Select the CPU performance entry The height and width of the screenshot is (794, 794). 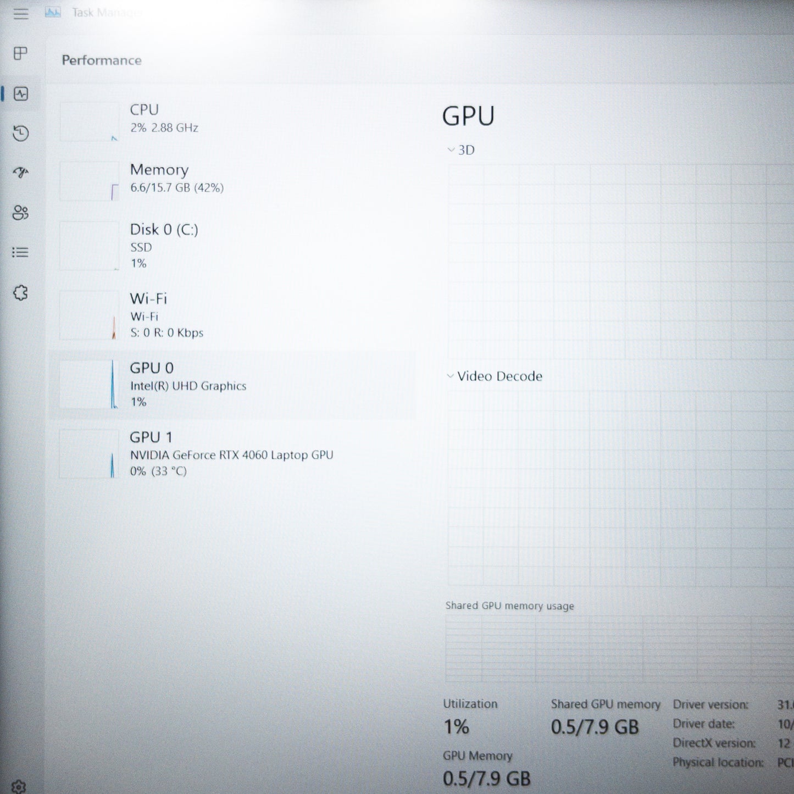[165, 119]
